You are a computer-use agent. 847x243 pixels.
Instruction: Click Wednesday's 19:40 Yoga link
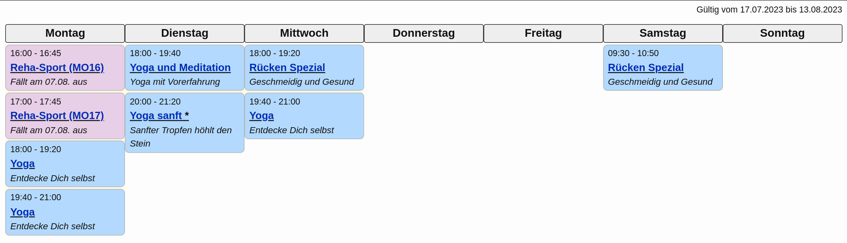[262, 115]
